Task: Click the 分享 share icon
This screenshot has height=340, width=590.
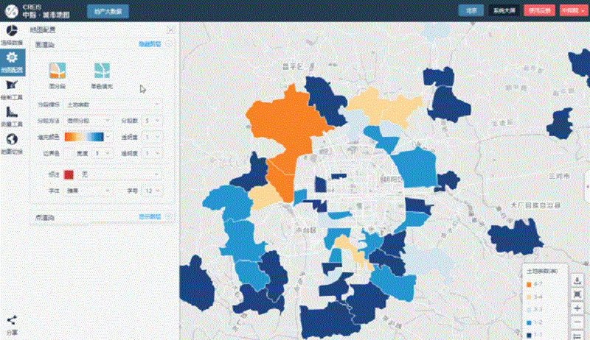Action: 11,322
